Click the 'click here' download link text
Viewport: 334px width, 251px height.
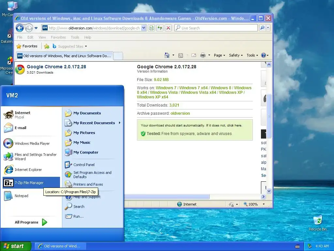234,125
